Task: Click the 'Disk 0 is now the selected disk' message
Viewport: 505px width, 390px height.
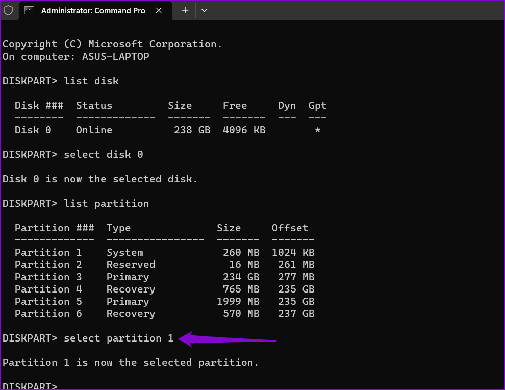Action: (x=100, y=179)
